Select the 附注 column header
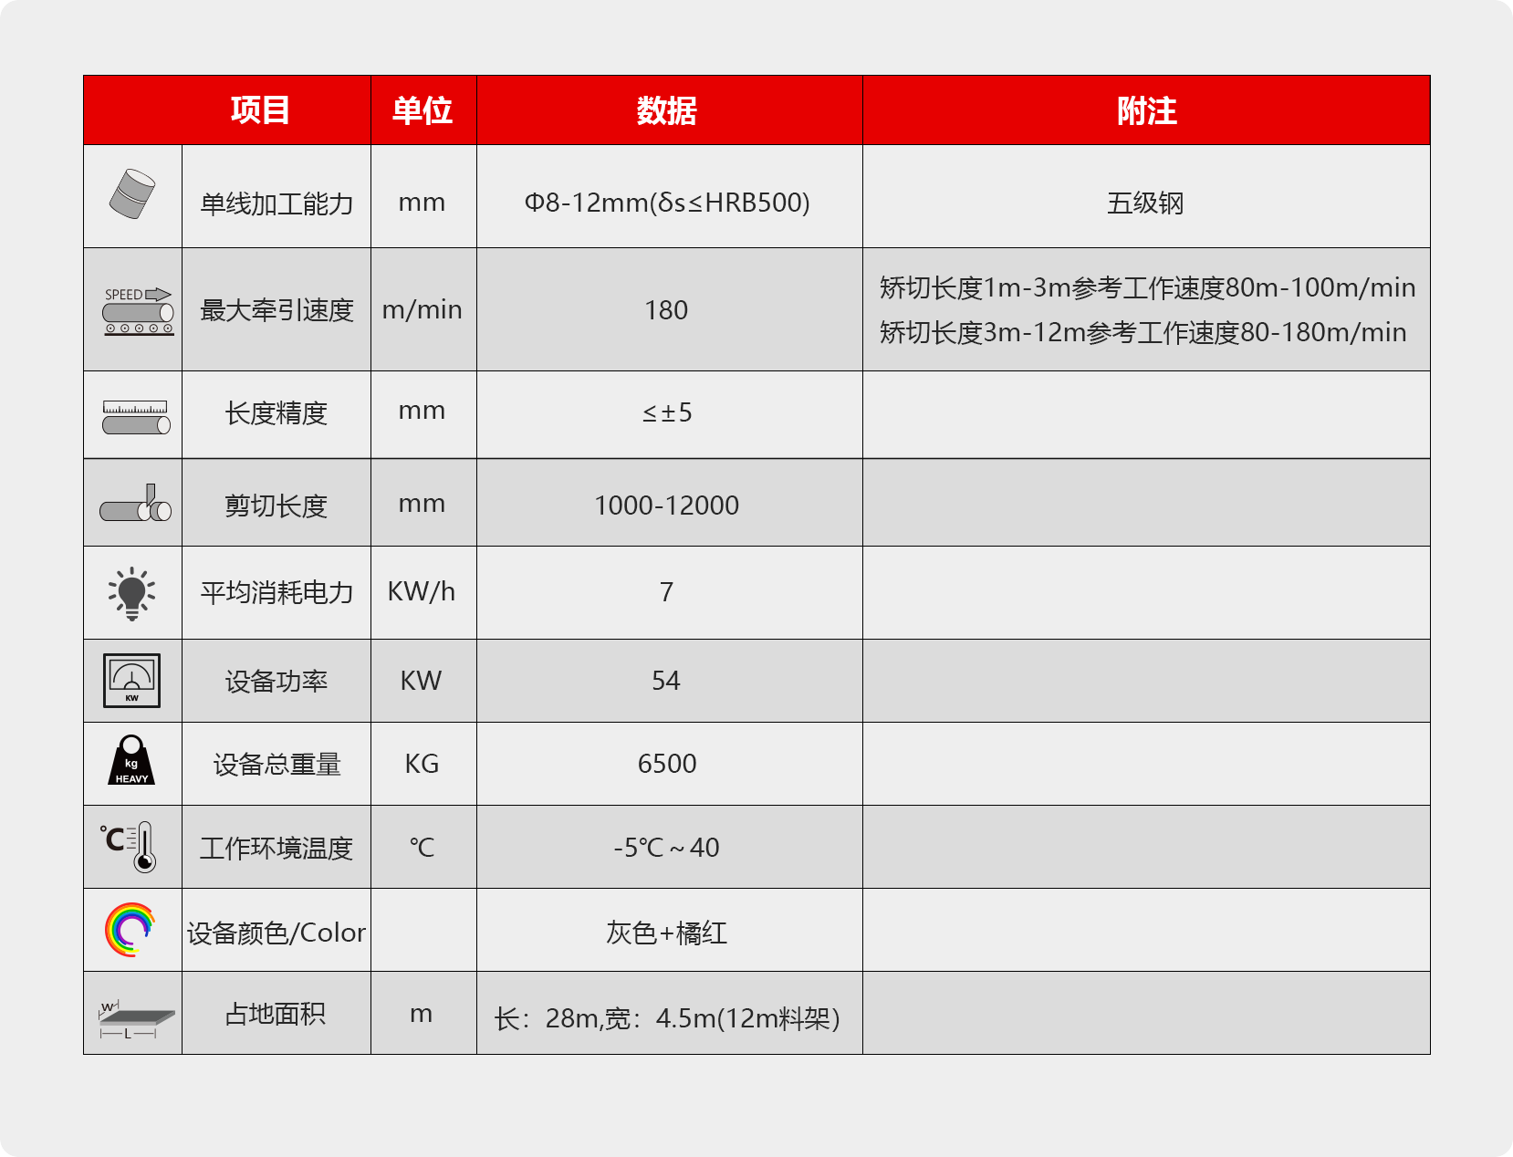Image resolution: width=1513 pixels, height=1157 pixels. [x=1146, y=110]
